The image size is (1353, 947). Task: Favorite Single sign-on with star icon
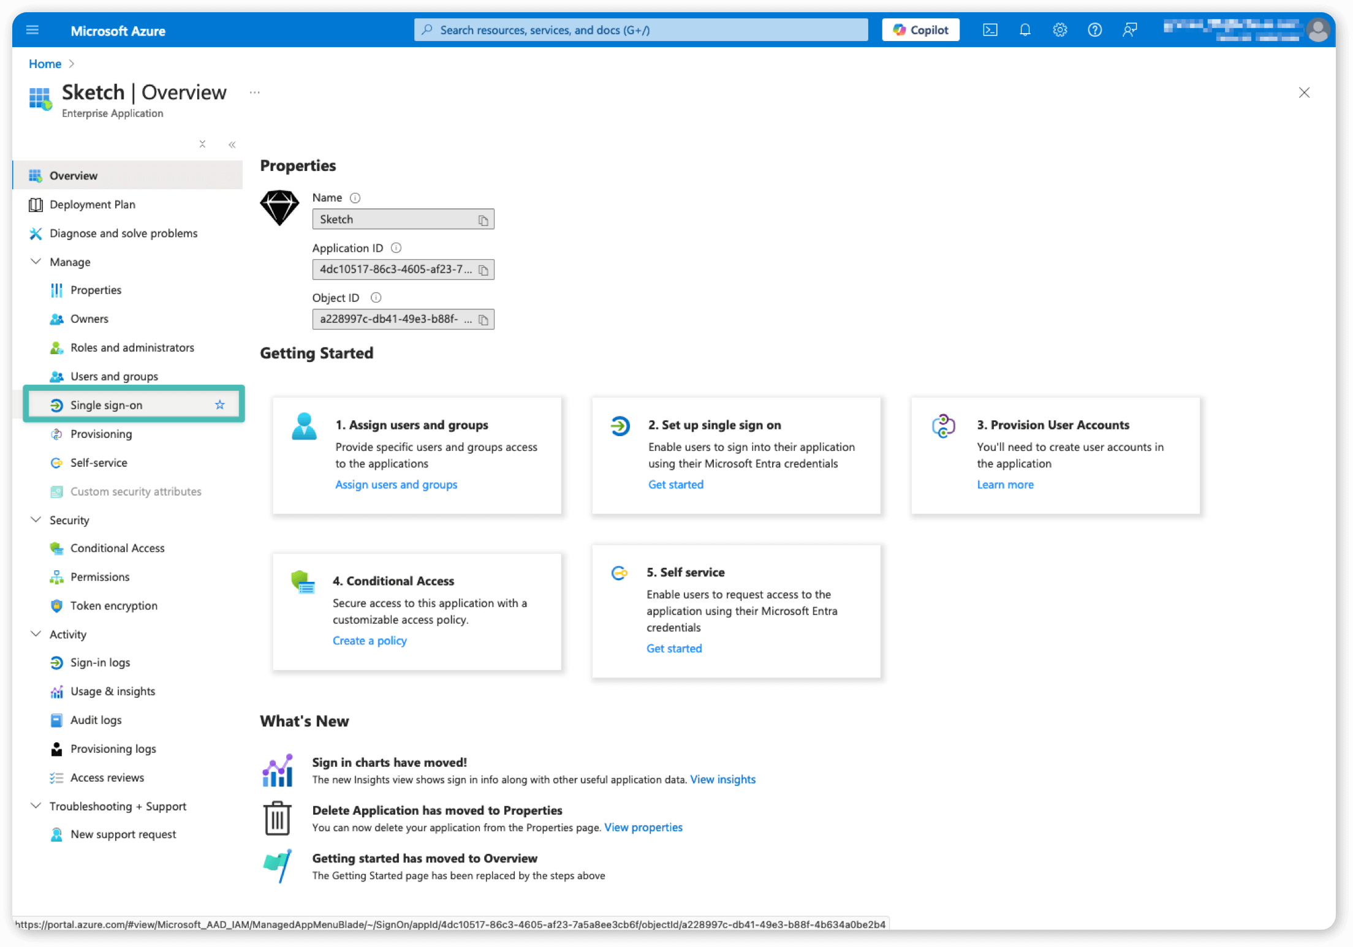tap(220, 405)
